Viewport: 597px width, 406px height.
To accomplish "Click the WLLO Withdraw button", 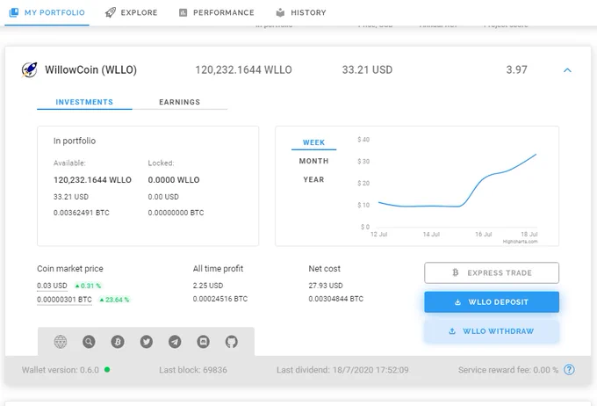I will click(x=492, y=331).
